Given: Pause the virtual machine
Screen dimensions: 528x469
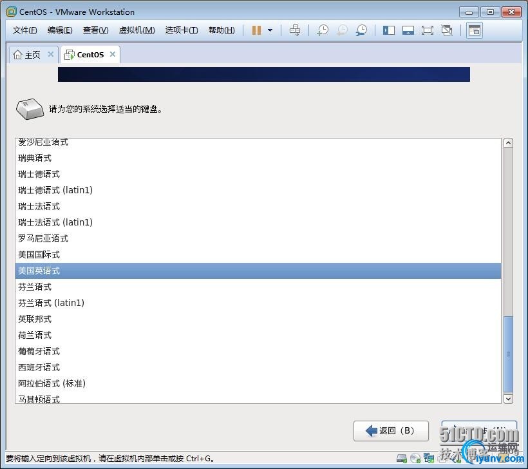Looking at the screenshot, I should click(256, 30).
